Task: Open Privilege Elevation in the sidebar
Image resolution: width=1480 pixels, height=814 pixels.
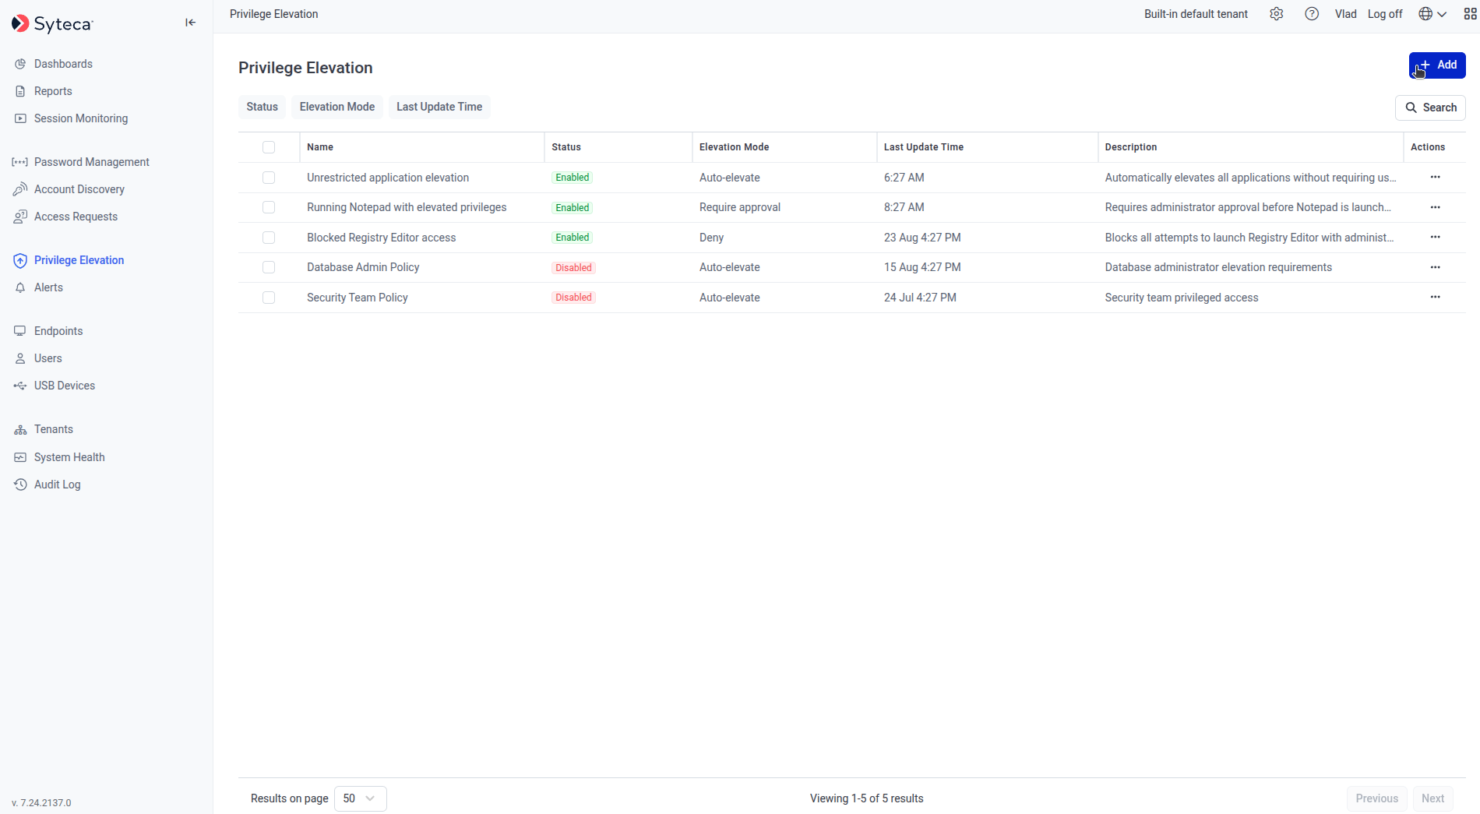Action: pos(79,260)
